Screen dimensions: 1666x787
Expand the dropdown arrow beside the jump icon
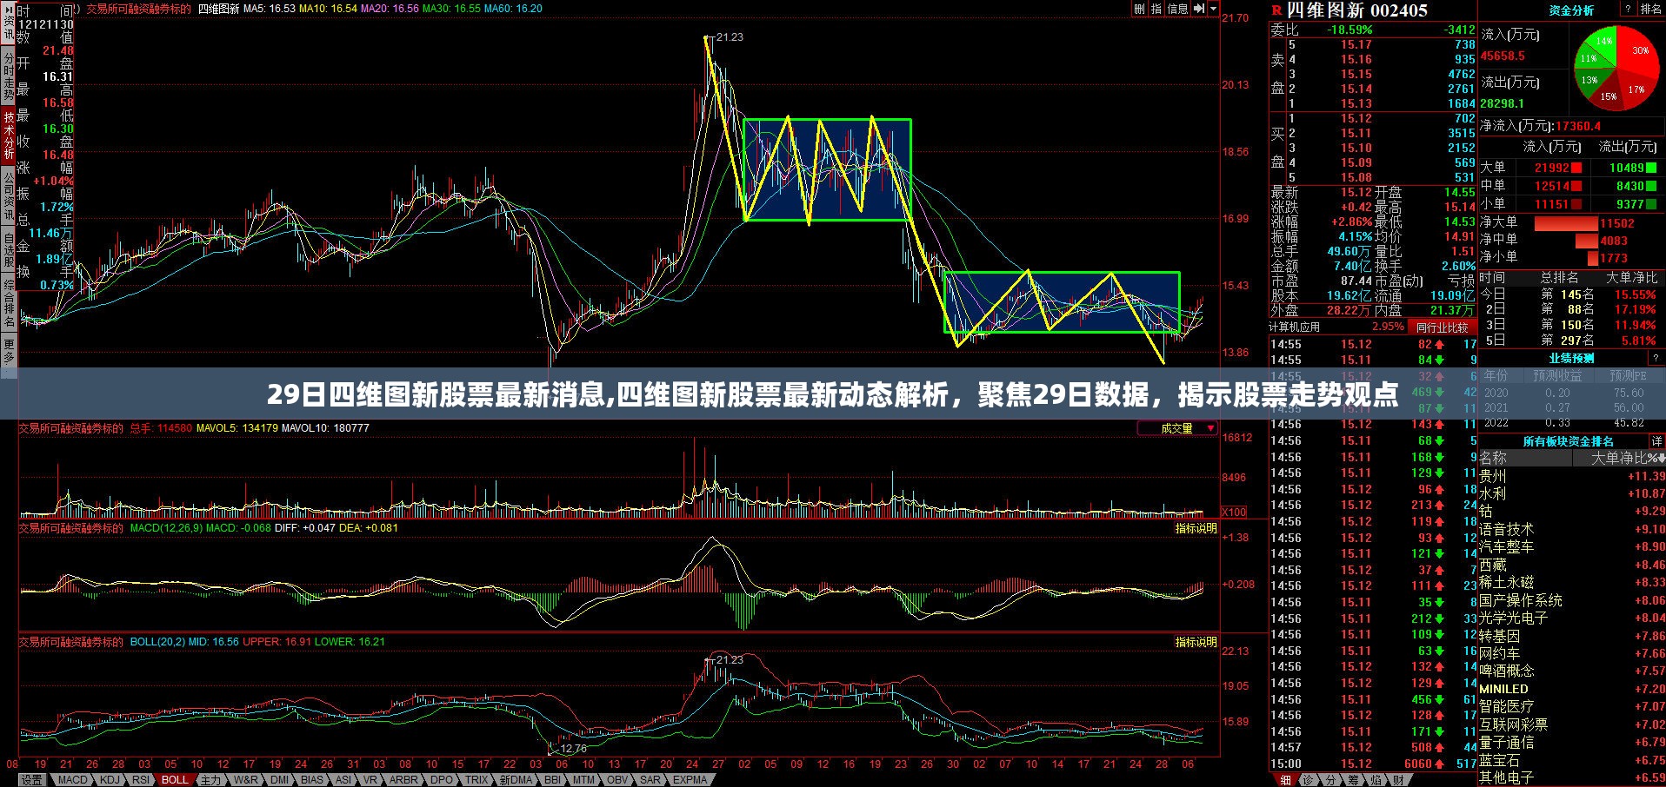(1214, 9)
